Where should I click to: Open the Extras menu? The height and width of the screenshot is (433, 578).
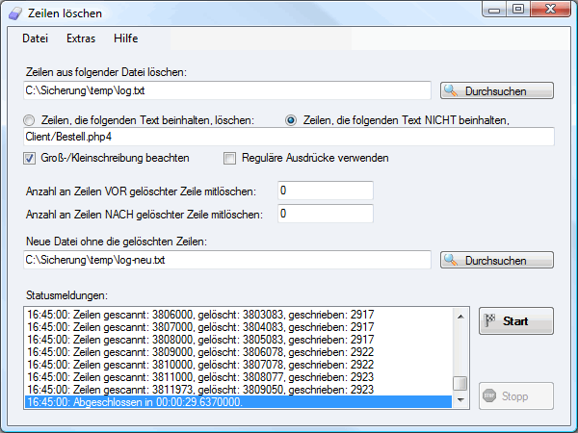pyautogui.click(x=81, y=38)
